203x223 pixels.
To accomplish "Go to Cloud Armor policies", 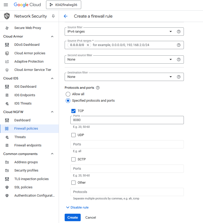I will [x=30, y=53].
